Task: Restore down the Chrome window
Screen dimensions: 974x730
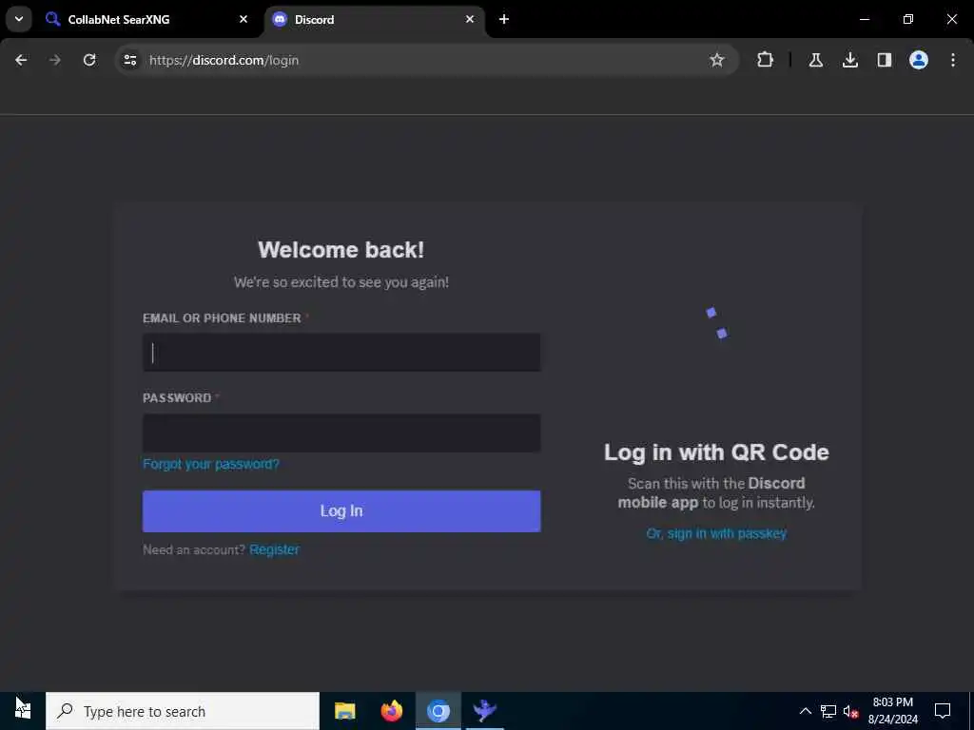Action: 908,19
